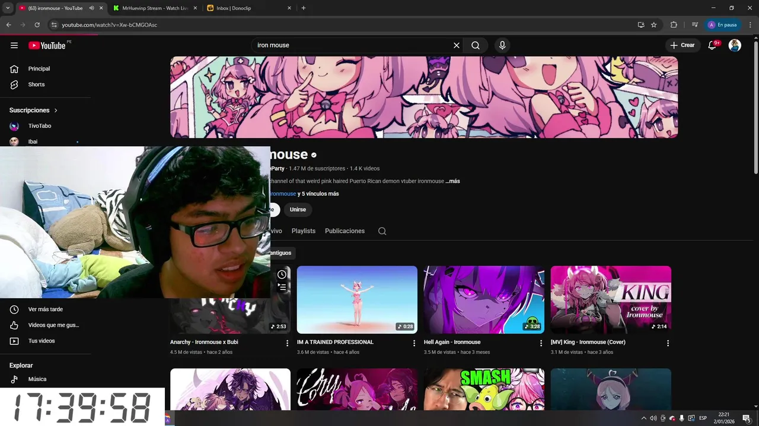Image resolution: width=759 pixels, height=426 pixels.
Task: Open the tab search dropdown arrow
Action: tap(8, 8)
